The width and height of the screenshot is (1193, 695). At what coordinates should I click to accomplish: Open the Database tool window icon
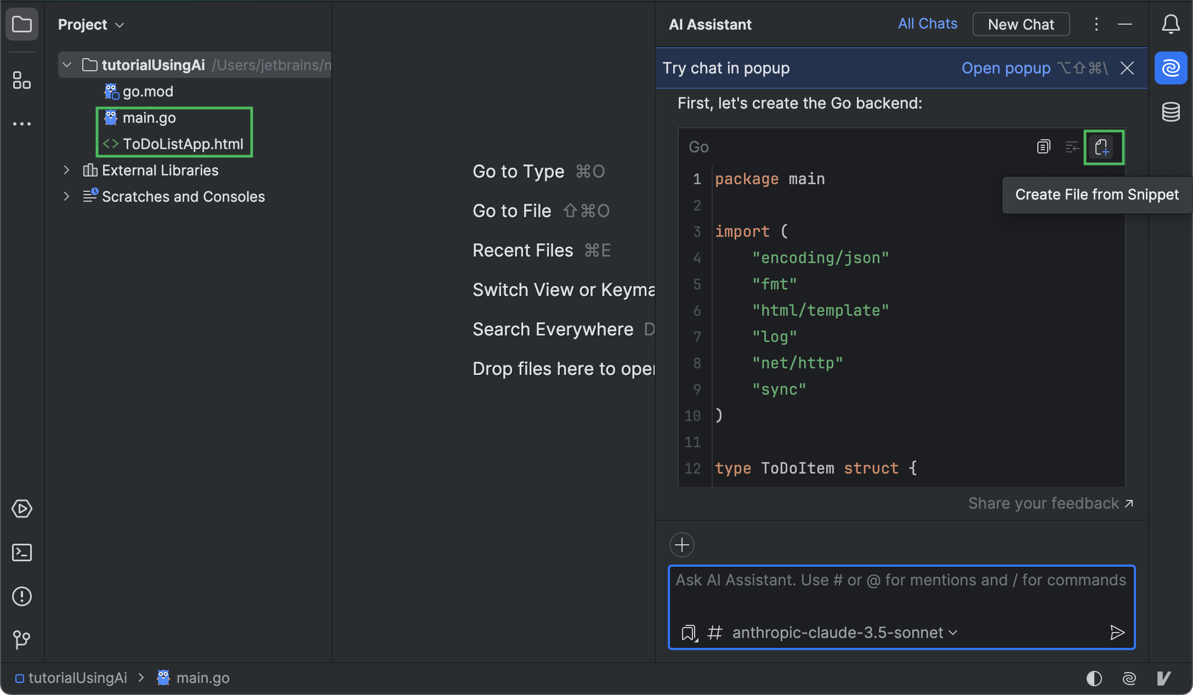1171,111
